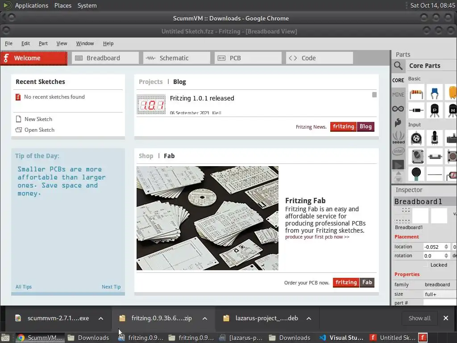Viewport: 457px width, 343px height.
Task: Switch to the Shop section
Action: pos(146,156)
